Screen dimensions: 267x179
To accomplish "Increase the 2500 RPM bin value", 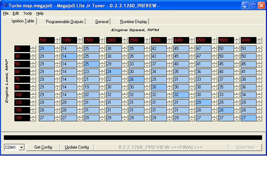I will pos(147,39).
